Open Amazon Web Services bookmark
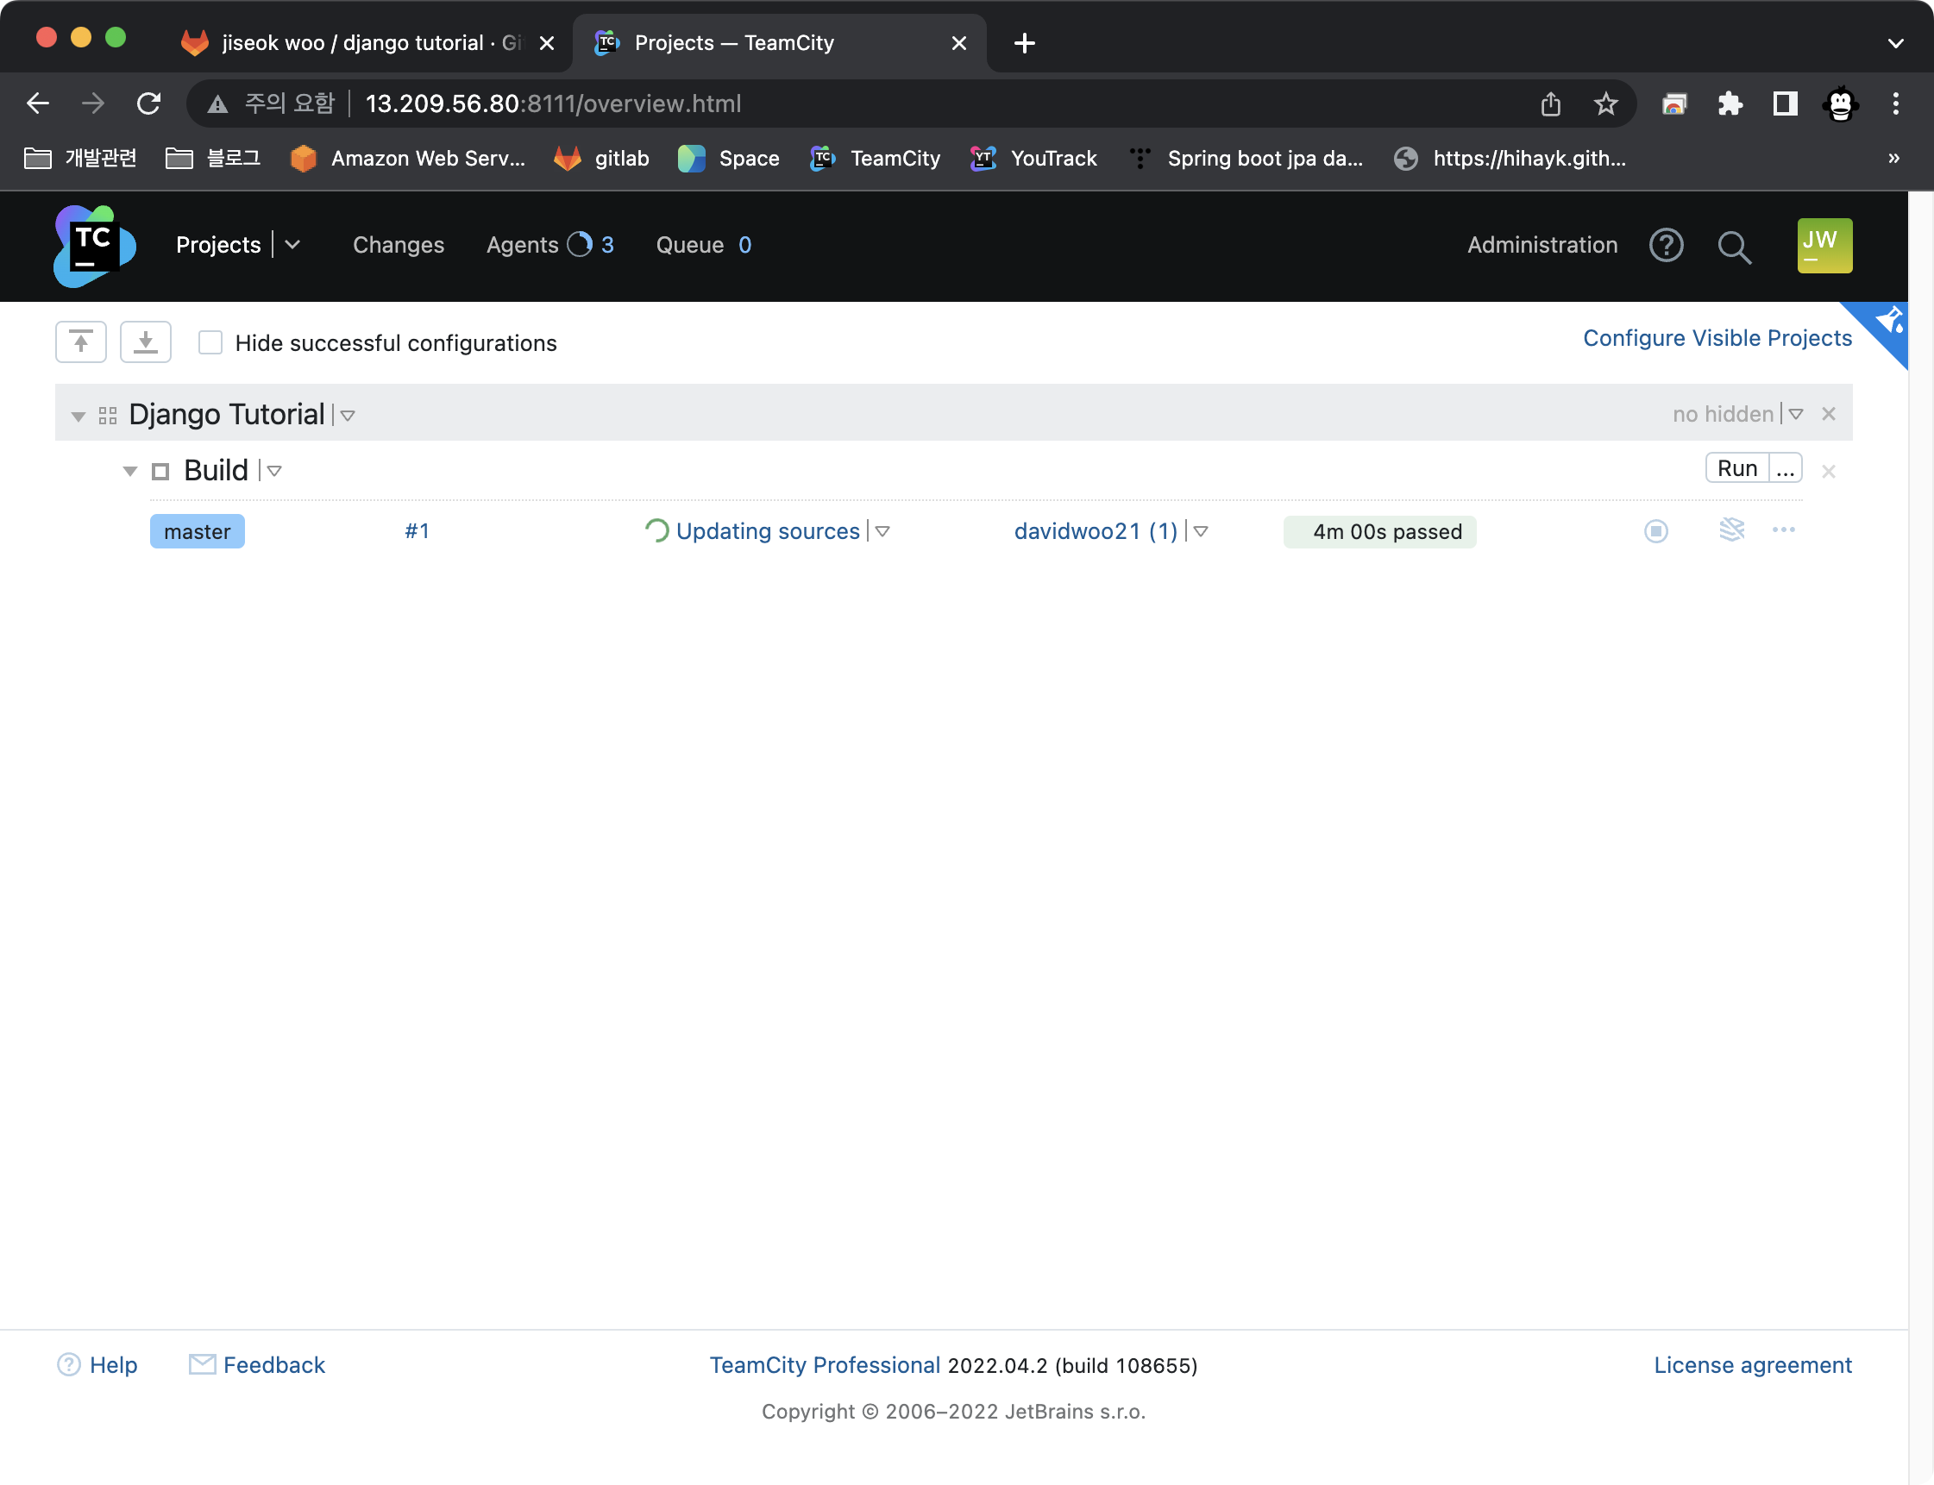 point(408,158)
